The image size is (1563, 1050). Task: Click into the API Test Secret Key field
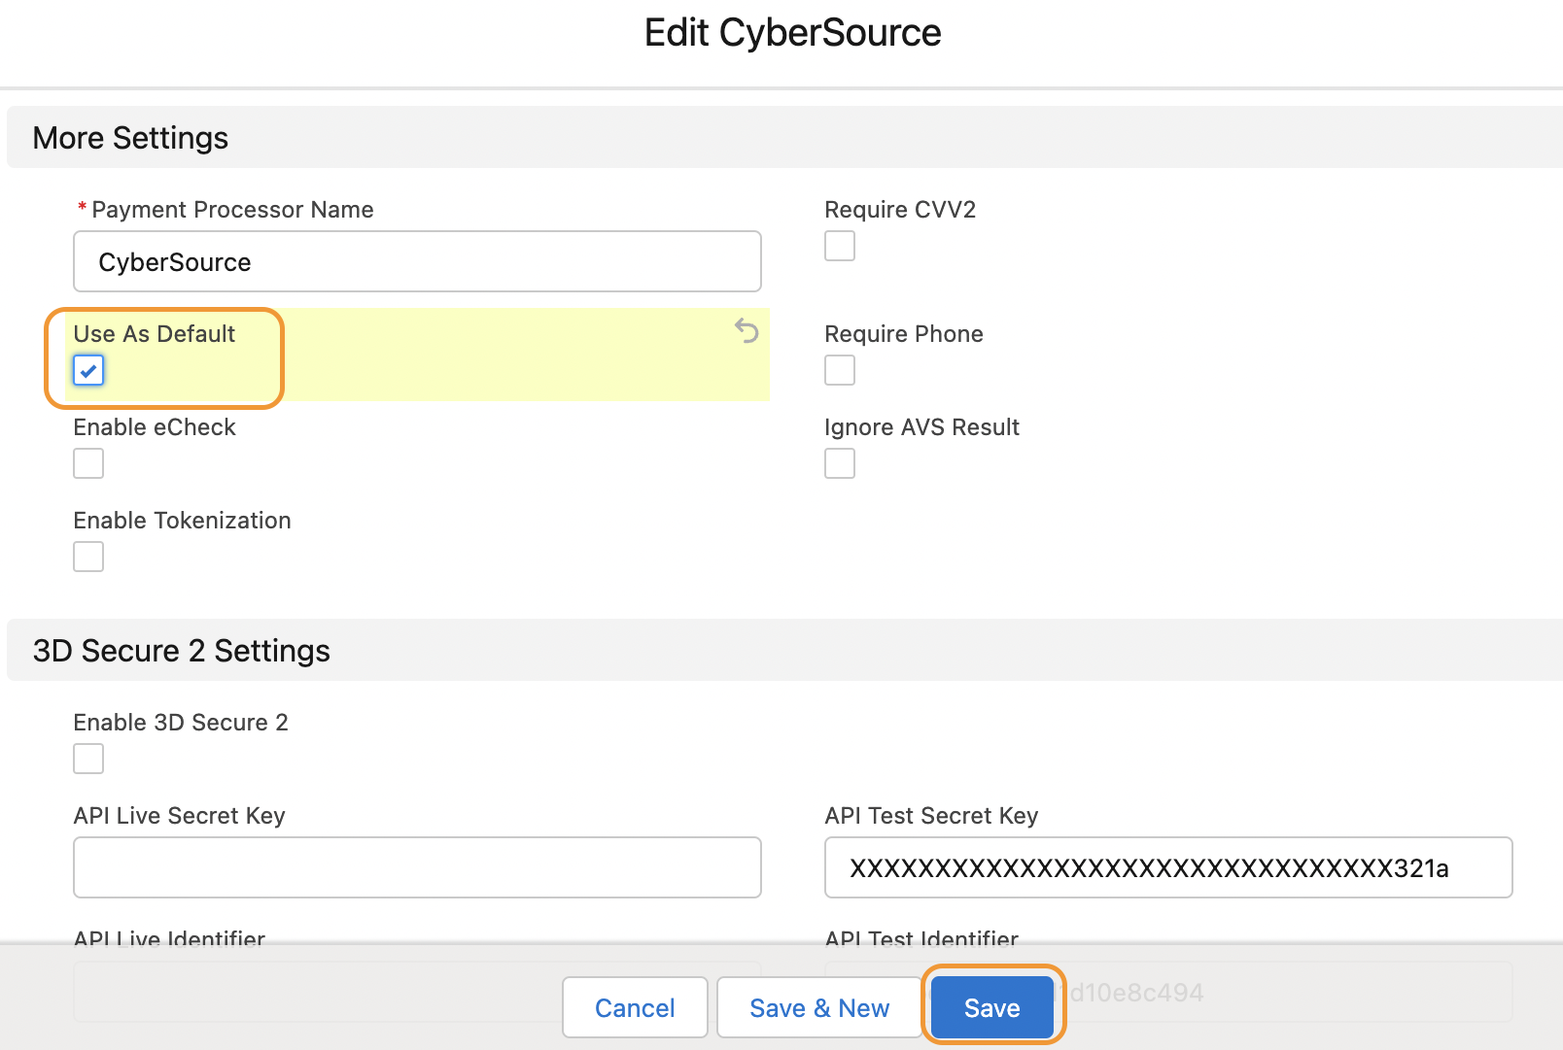(1168, 867)
